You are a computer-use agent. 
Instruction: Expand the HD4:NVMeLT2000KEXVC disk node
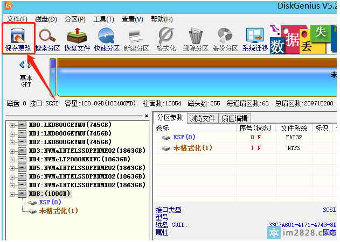tap(12, 159)
